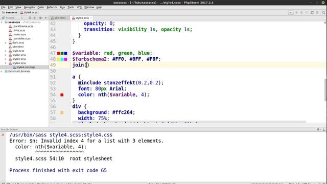The height and width of the screenshot is (184, 327).
Task: Select style4.css.map in project tree
Action: click(x=26, y=67)
